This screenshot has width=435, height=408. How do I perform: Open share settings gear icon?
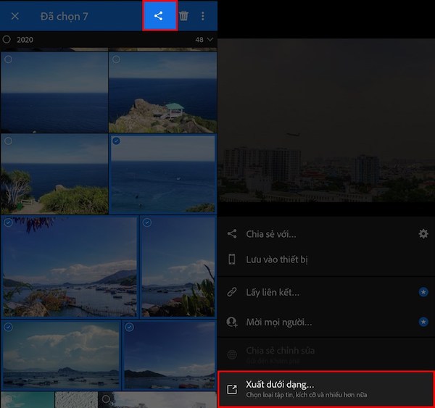tap(423, 234)
